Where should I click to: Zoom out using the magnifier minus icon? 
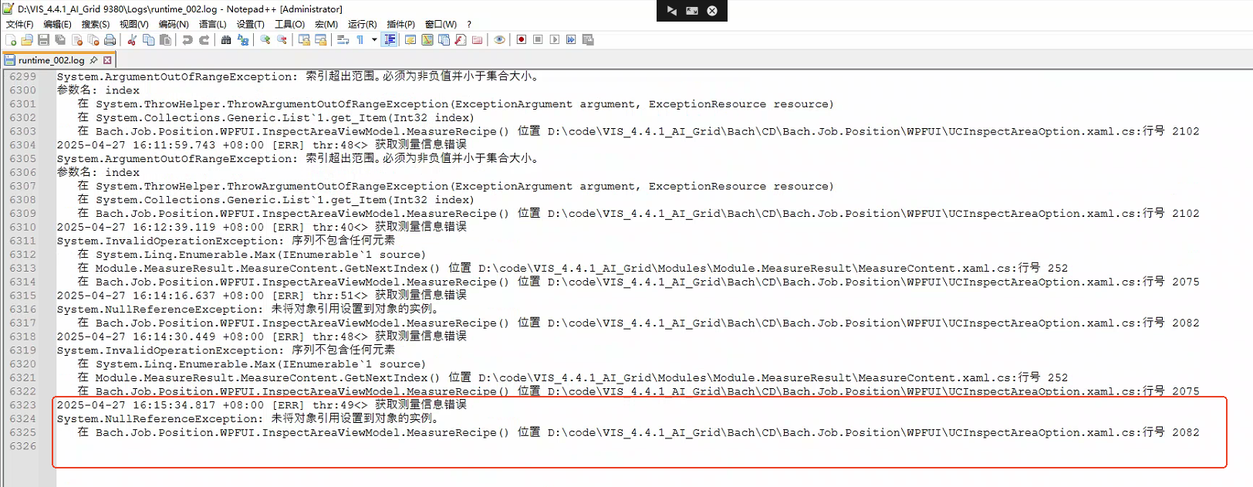tap(282, 39)
